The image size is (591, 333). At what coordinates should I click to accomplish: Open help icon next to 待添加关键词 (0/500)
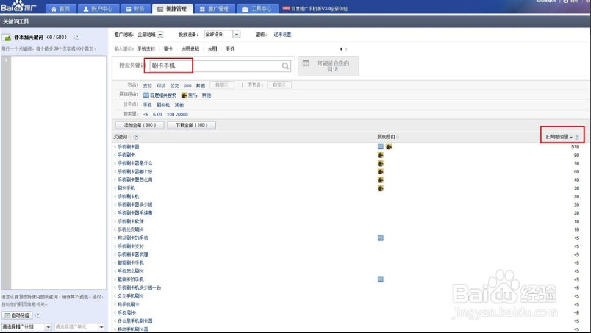(x=77, y=37)
